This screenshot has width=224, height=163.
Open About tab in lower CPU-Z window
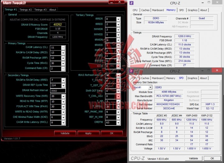click(x=203, y=78)
